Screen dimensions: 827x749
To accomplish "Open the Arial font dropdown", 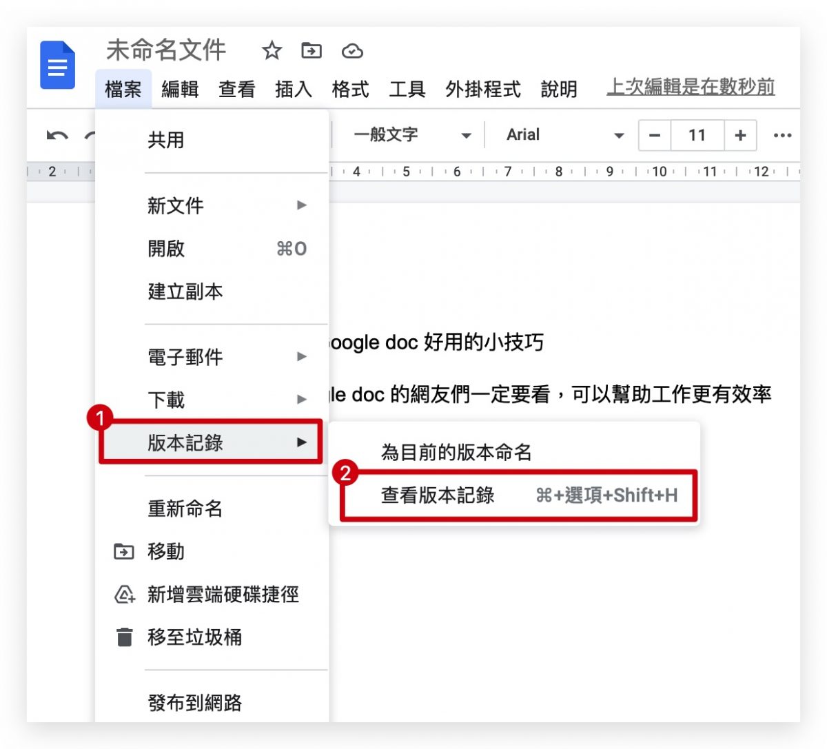I will tap(565, 135).
